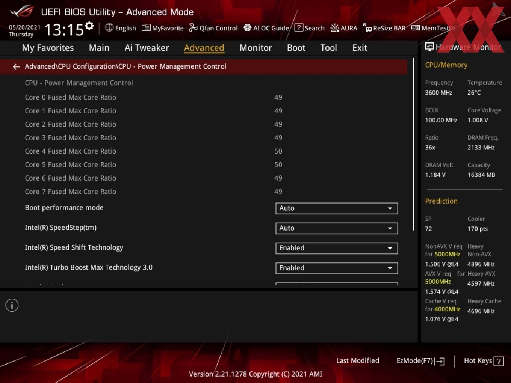Click the Hot Keys question mark icon

point(499,361)
